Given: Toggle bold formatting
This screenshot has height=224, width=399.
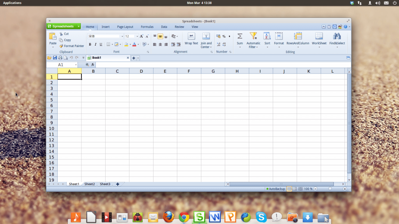Looking at the screenshot, I should click(x=90, y=45).
